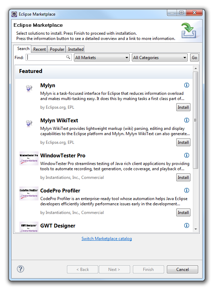Click the Mylyn WikiText logo icon
The image size is (212, 289).
pos(29,123)
